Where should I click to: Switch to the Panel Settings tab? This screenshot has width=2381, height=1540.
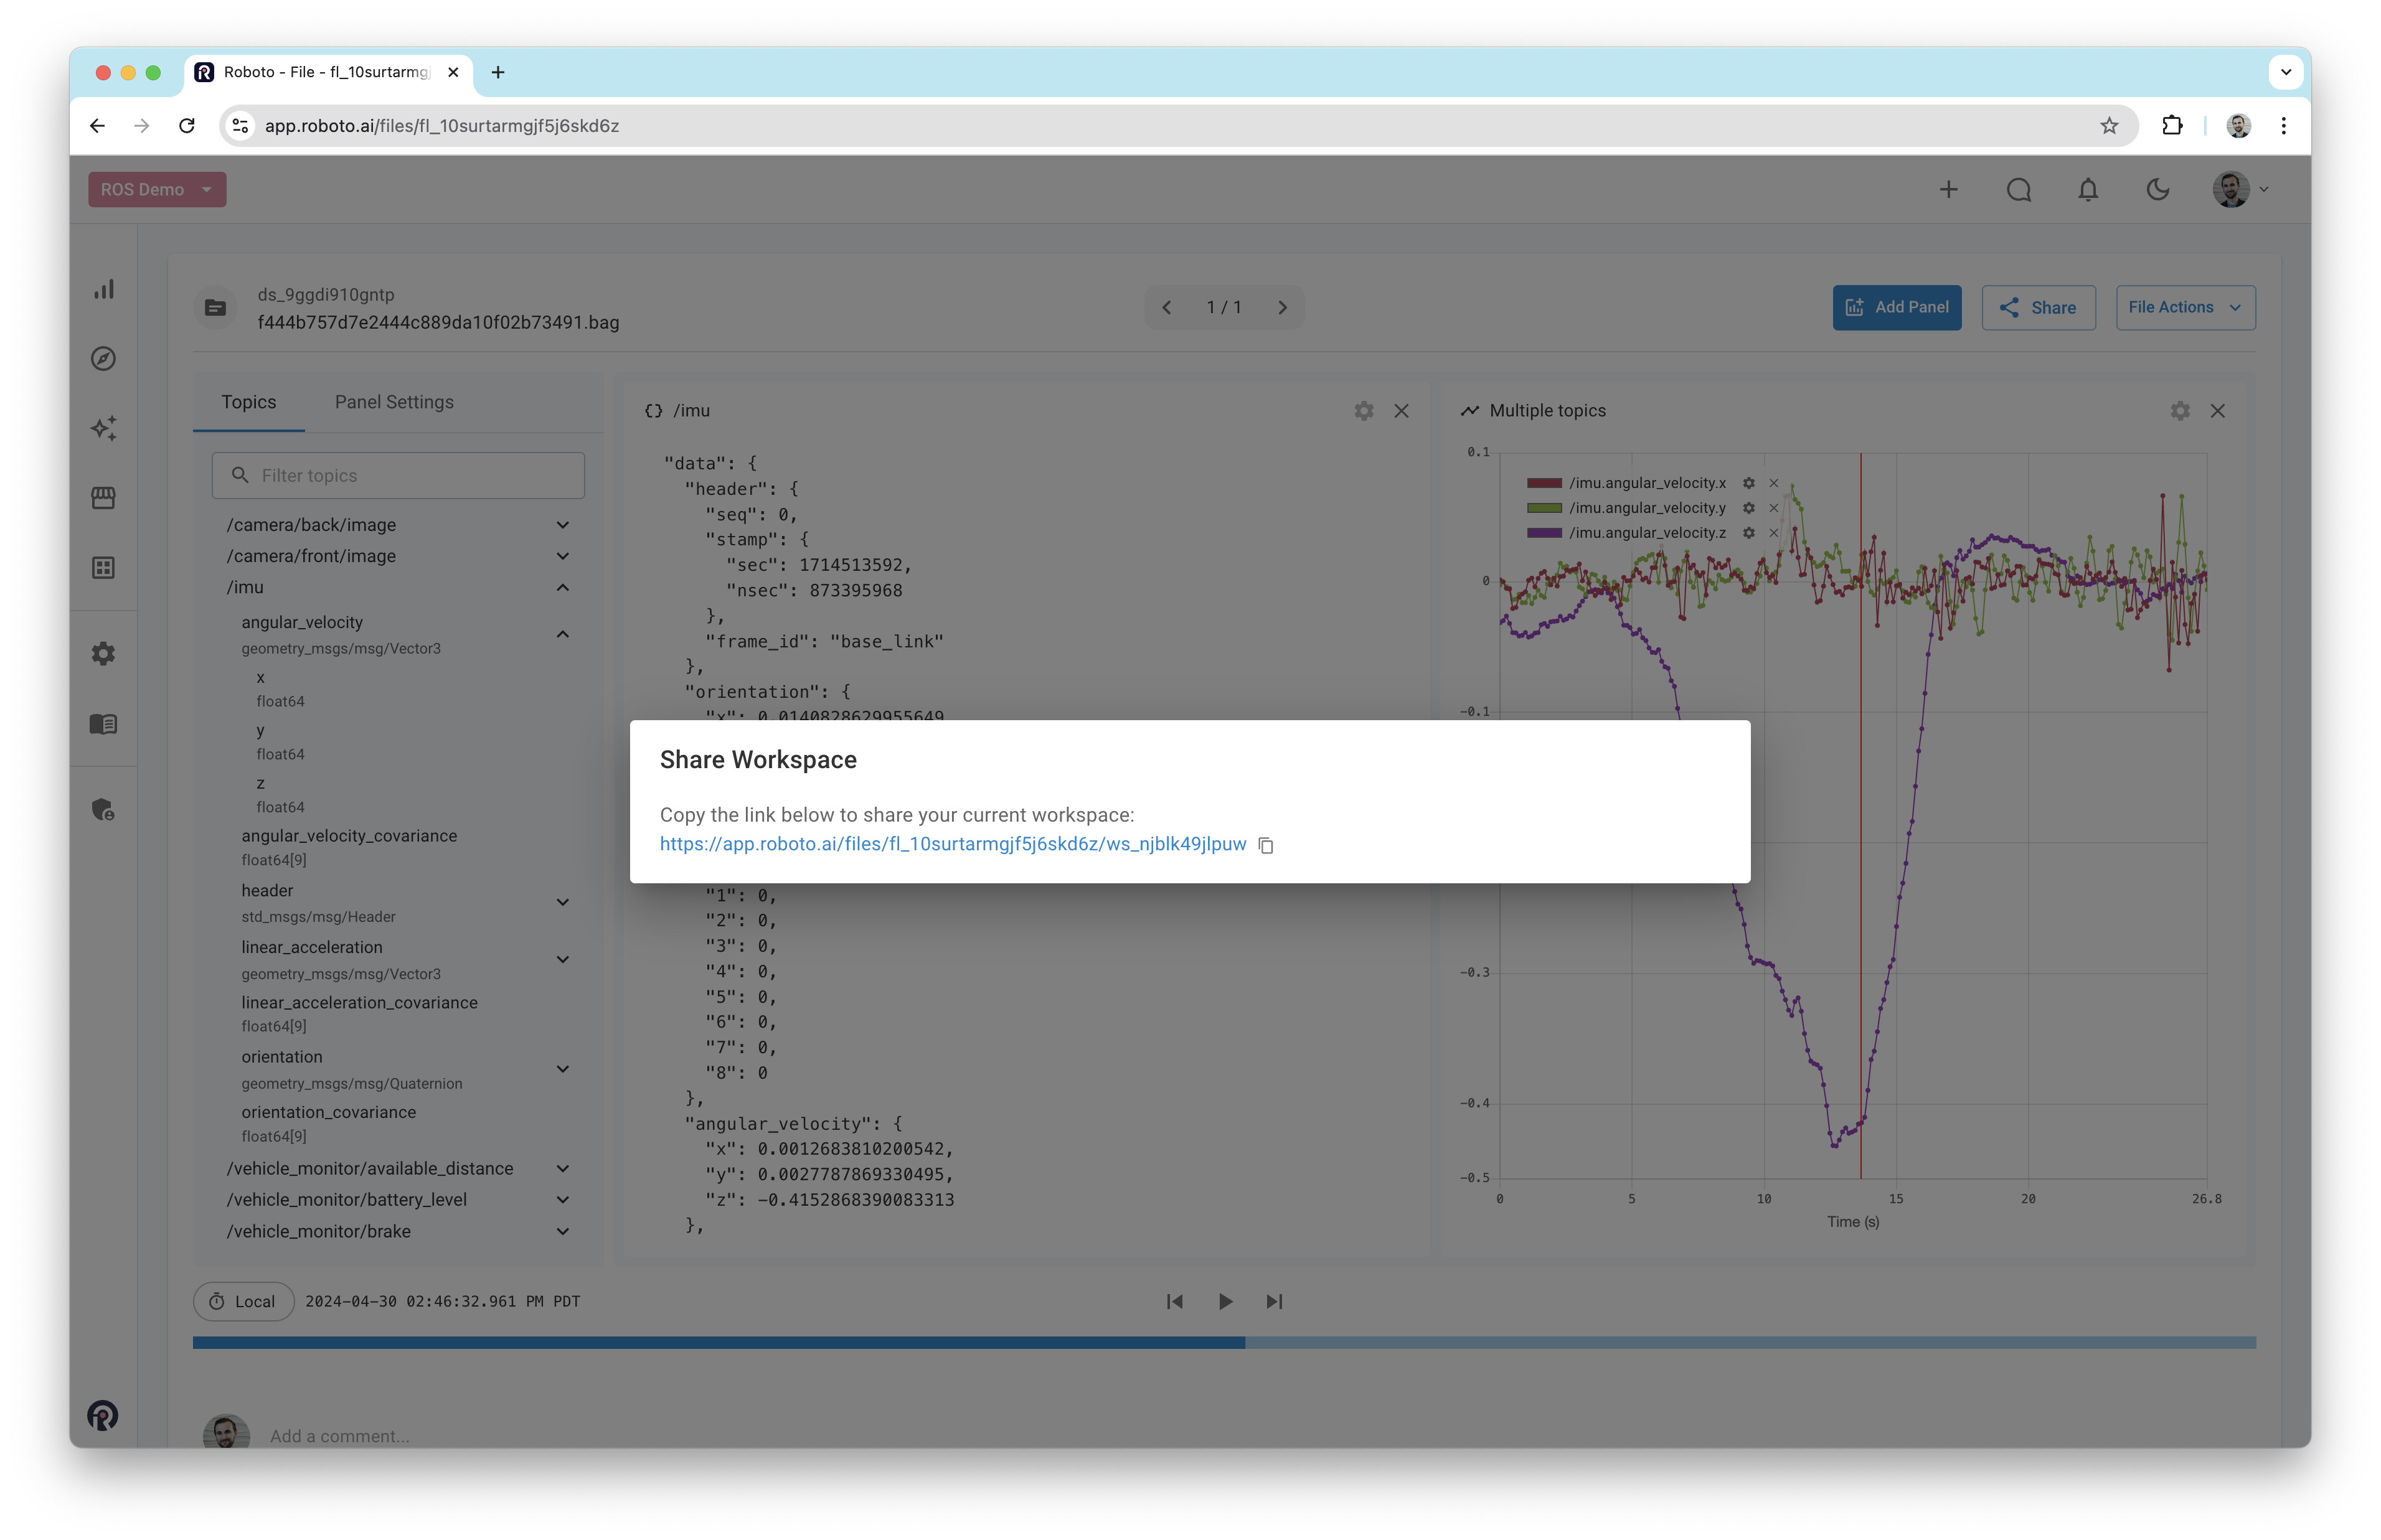(394, 402)
